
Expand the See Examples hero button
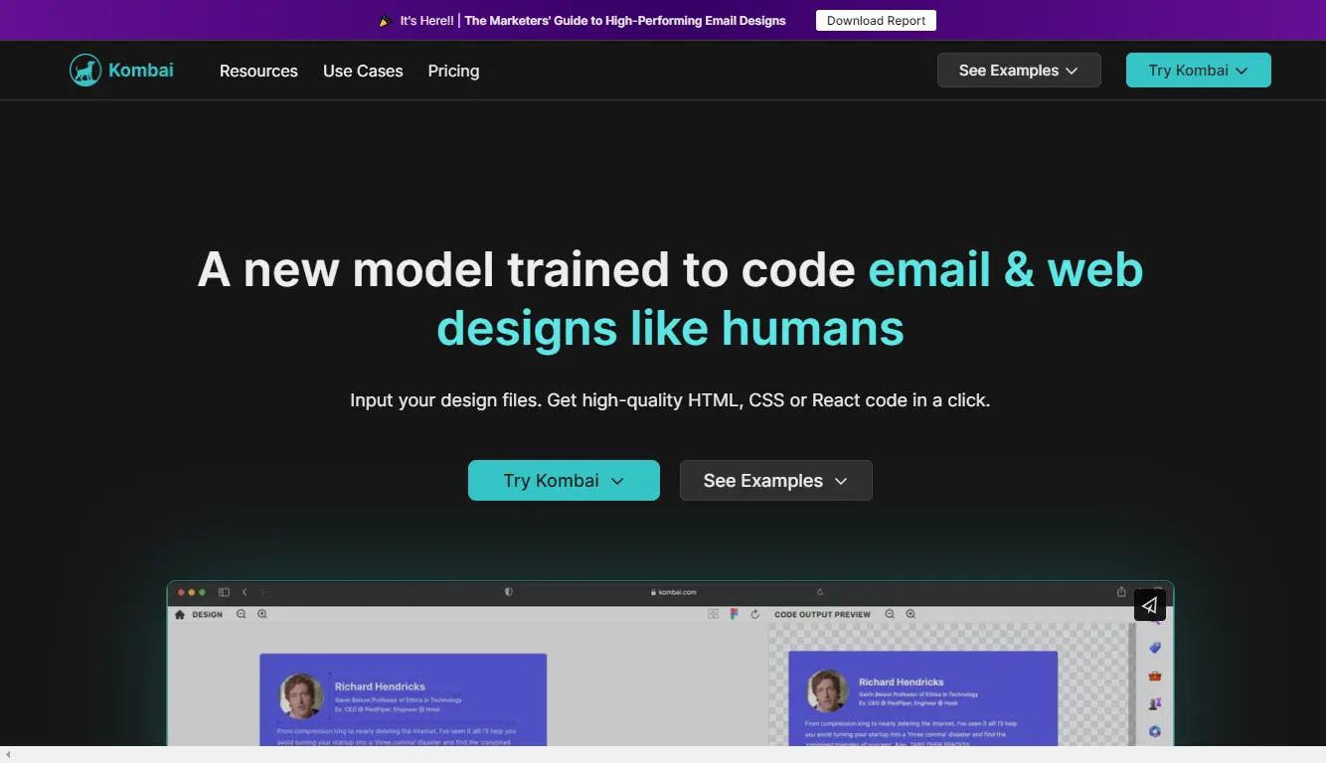pyautogui.click(x=776, y=480)
